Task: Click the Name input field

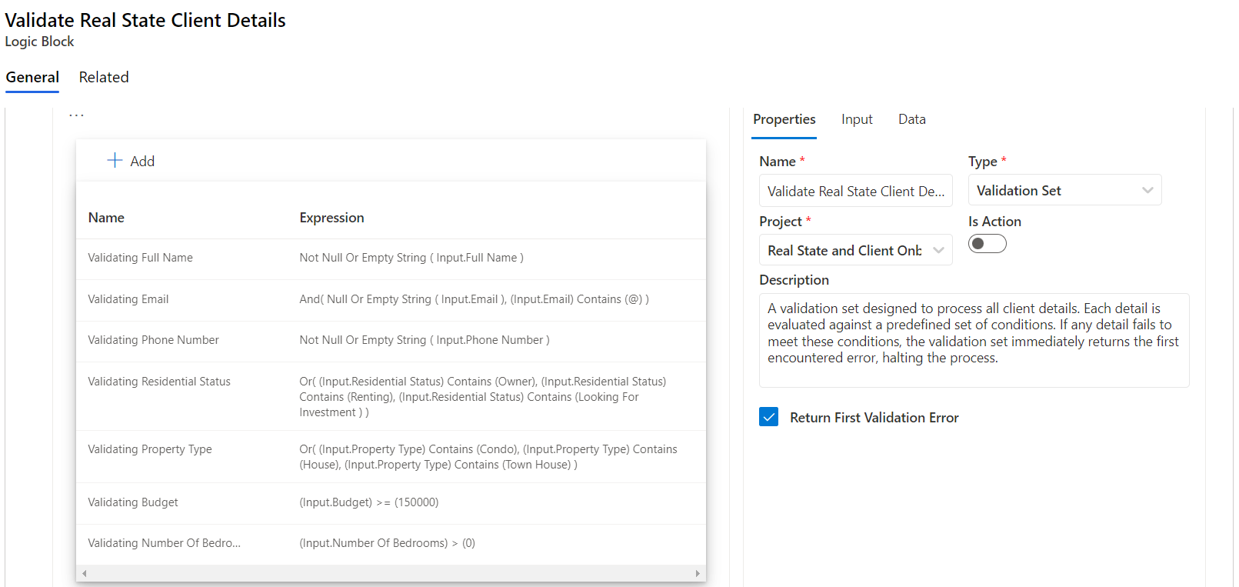Action: (x=855, y=191)
